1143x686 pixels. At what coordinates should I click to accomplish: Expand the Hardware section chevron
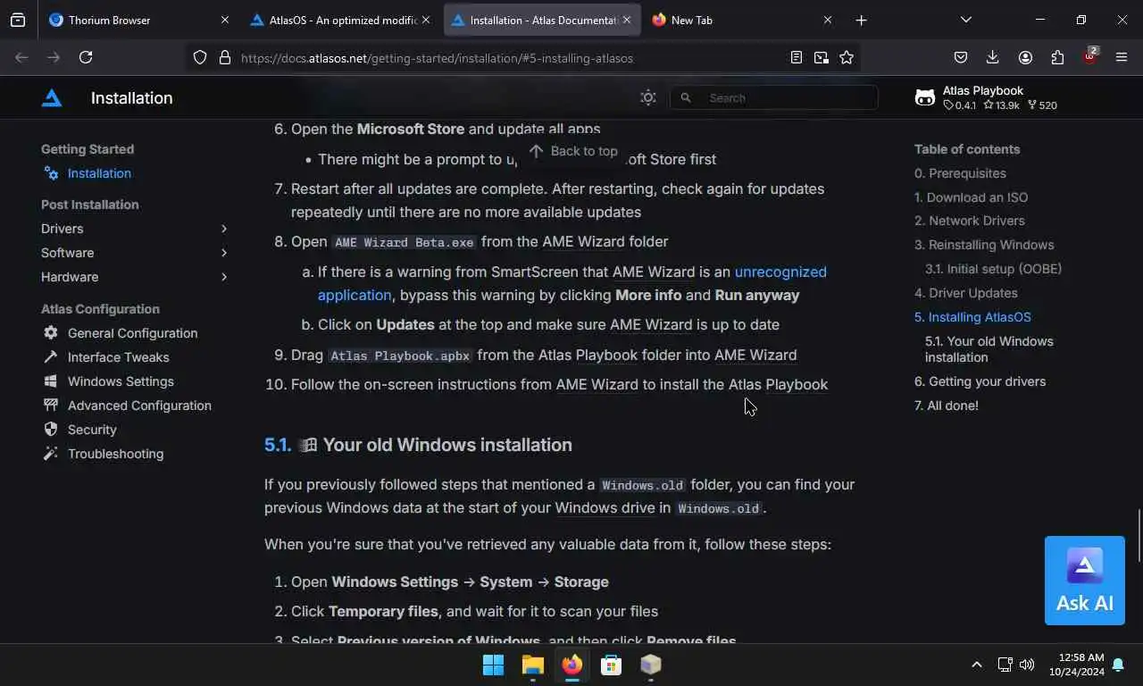coord(224,277)
